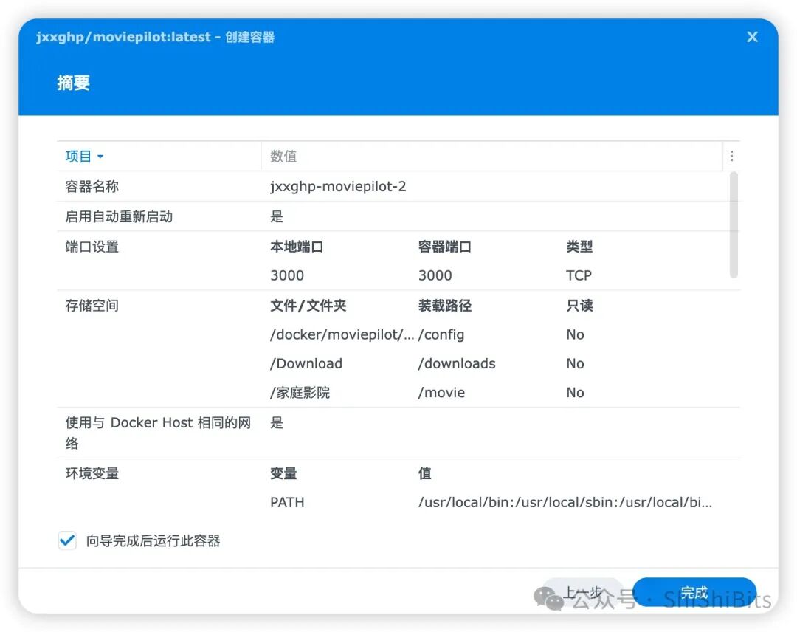Click the PATH variable name
The image size is (797, 632).
tap(287, 502)
